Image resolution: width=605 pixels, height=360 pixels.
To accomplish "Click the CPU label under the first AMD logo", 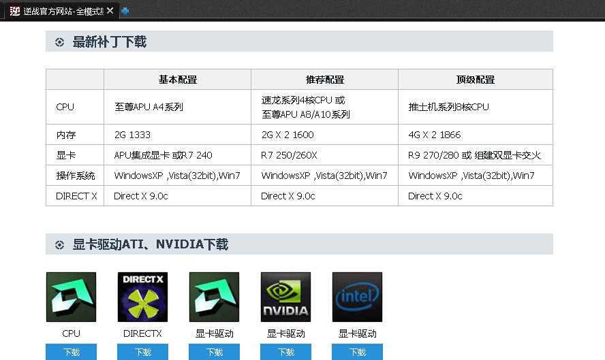I will (71, 333).
